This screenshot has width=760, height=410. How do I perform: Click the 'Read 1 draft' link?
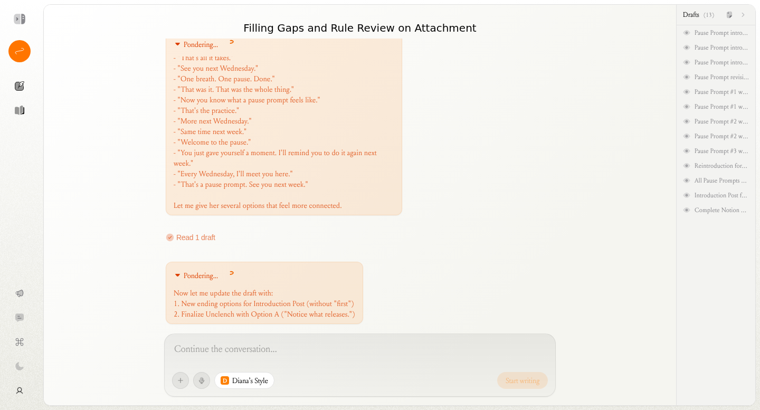(x=195, y=237)
